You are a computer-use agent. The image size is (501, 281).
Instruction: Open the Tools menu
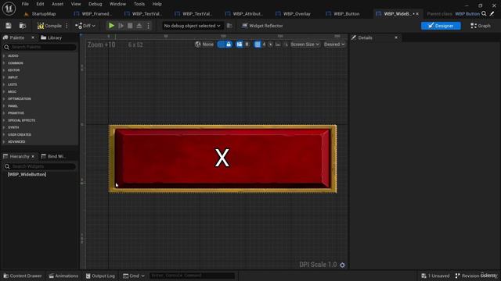click(x=139, y=4)
